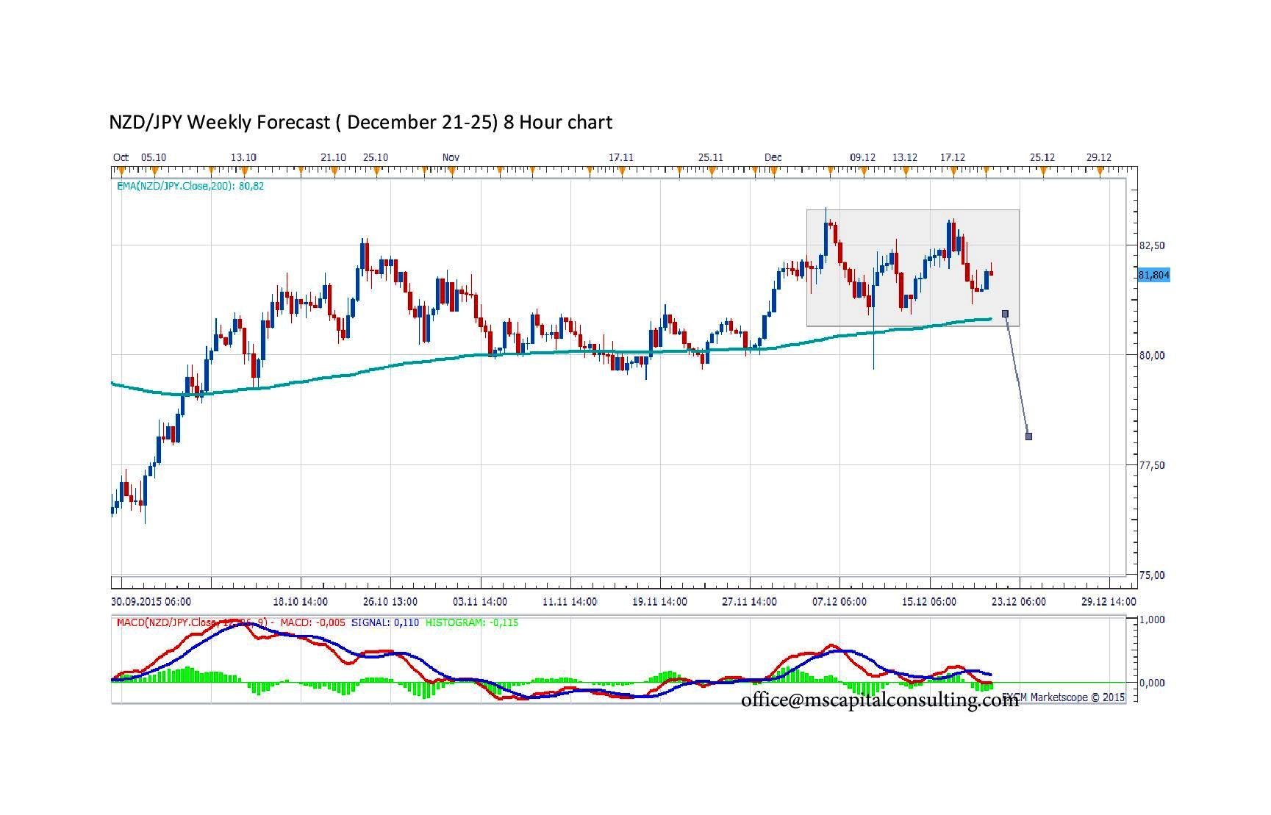Click the 25.12 date on top timeline
Screen dimensions: 1271x815
point(1042,157)
